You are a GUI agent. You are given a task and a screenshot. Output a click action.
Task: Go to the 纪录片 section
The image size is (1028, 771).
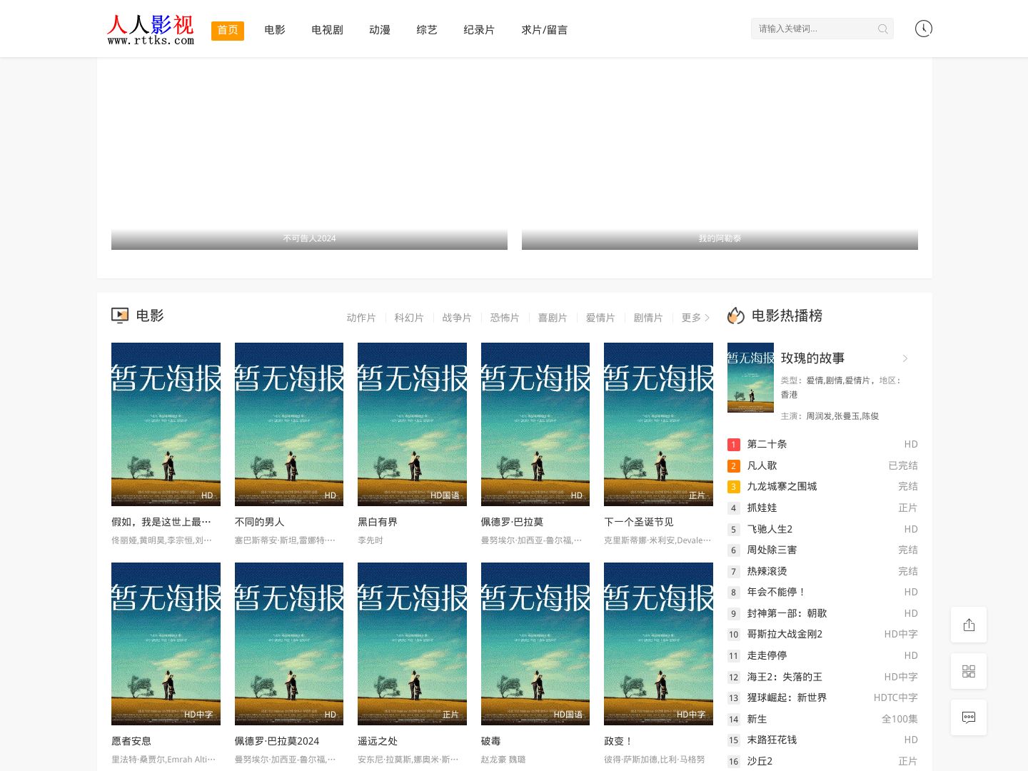(x=478, y=30)
